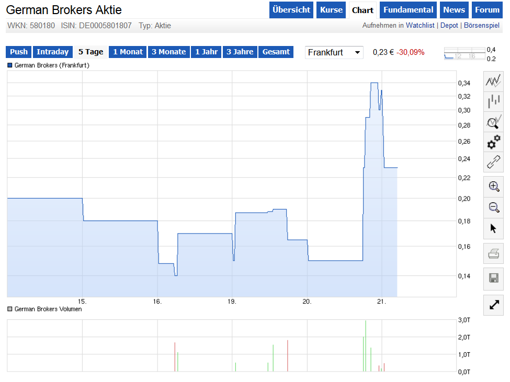The height and width of the screenshot is (382, 510).
Task: Open the Übersicht tab
Action: pos(291,10)
